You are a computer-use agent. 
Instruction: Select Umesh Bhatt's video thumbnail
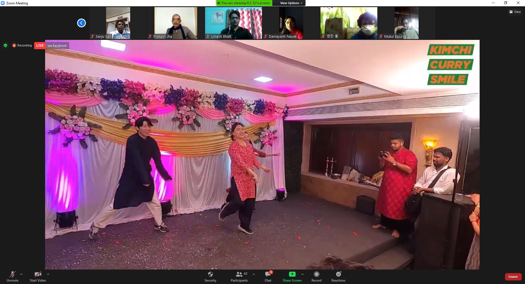click(233, 23)
